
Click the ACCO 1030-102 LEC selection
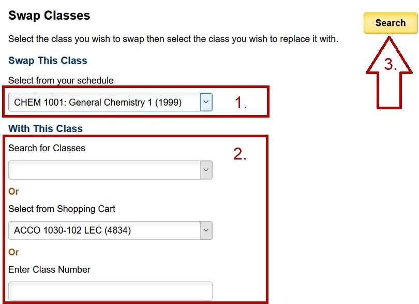pos(103,230)
